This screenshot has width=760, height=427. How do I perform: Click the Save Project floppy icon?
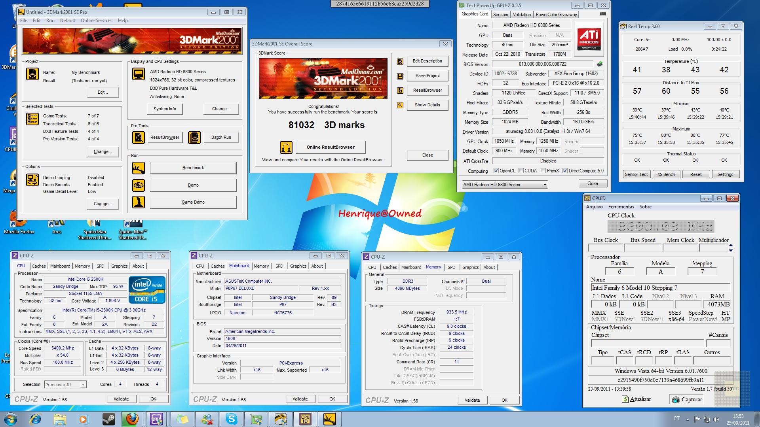tap(400, 76)
